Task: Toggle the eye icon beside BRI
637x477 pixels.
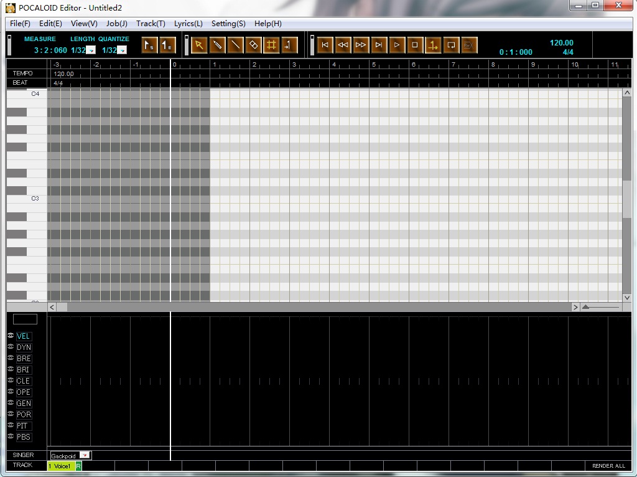Action: (11, 369)
